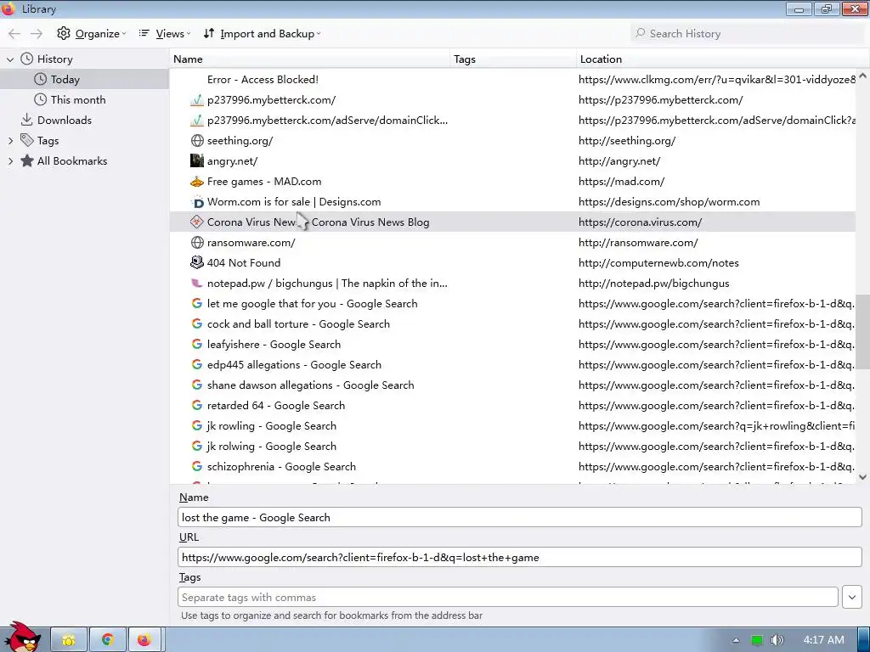Click Google icon of leafyishere row

pyautogui.click(x=197, y=345)
